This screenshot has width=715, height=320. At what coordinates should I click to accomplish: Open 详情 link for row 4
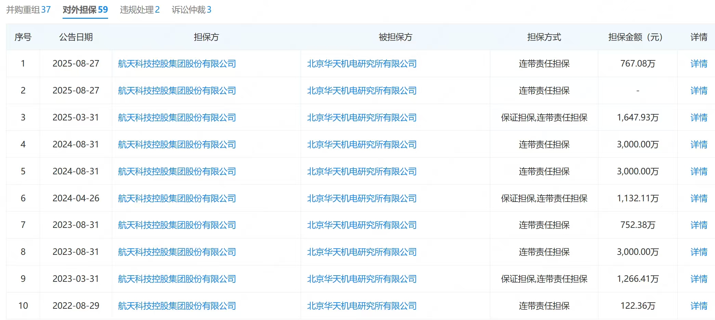coord(699,145)
